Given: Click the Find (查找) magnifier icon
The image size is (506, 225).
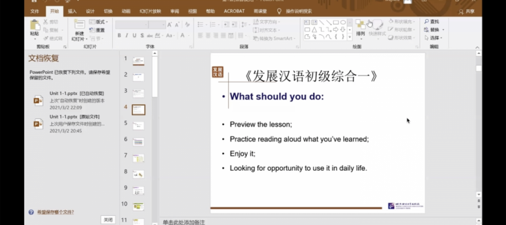Looking at the screenshot, I should coord(426,22).
